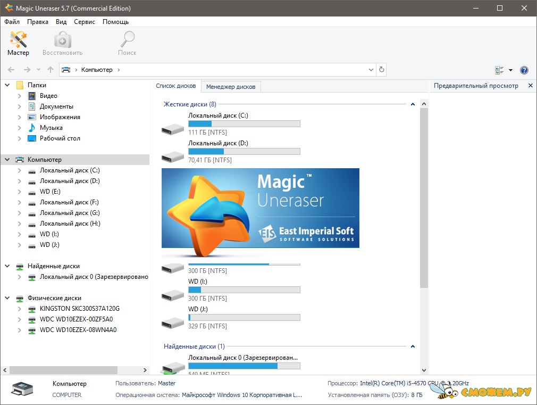Click the Физические диски tree node icon
Image resolution: width=537 pixels, height=405 pixels.
pyautogui.click(x=20, y=299)
